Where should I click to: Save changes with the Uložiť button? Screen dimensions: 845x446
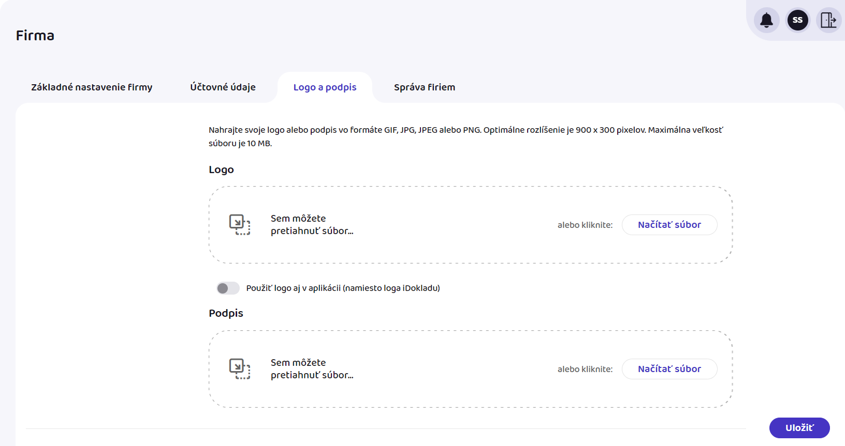799,428
